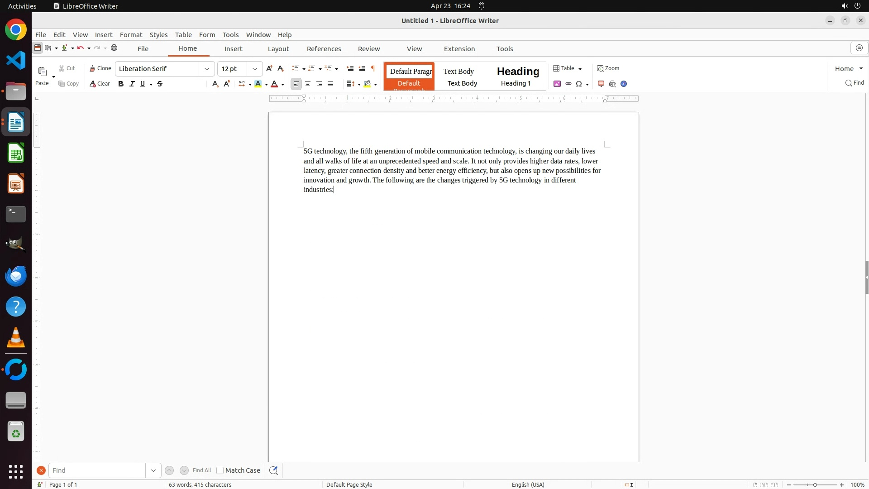Toggle the align left button

[x=296, y=84]
